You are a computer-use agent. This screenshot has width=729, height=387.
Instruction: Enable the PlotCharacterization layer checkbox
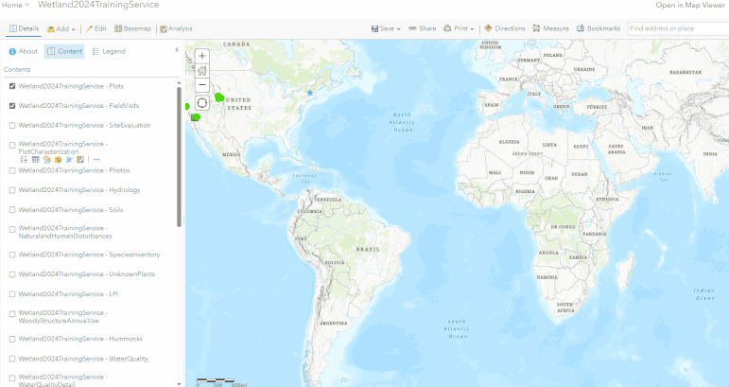click(x=12, y=145)
